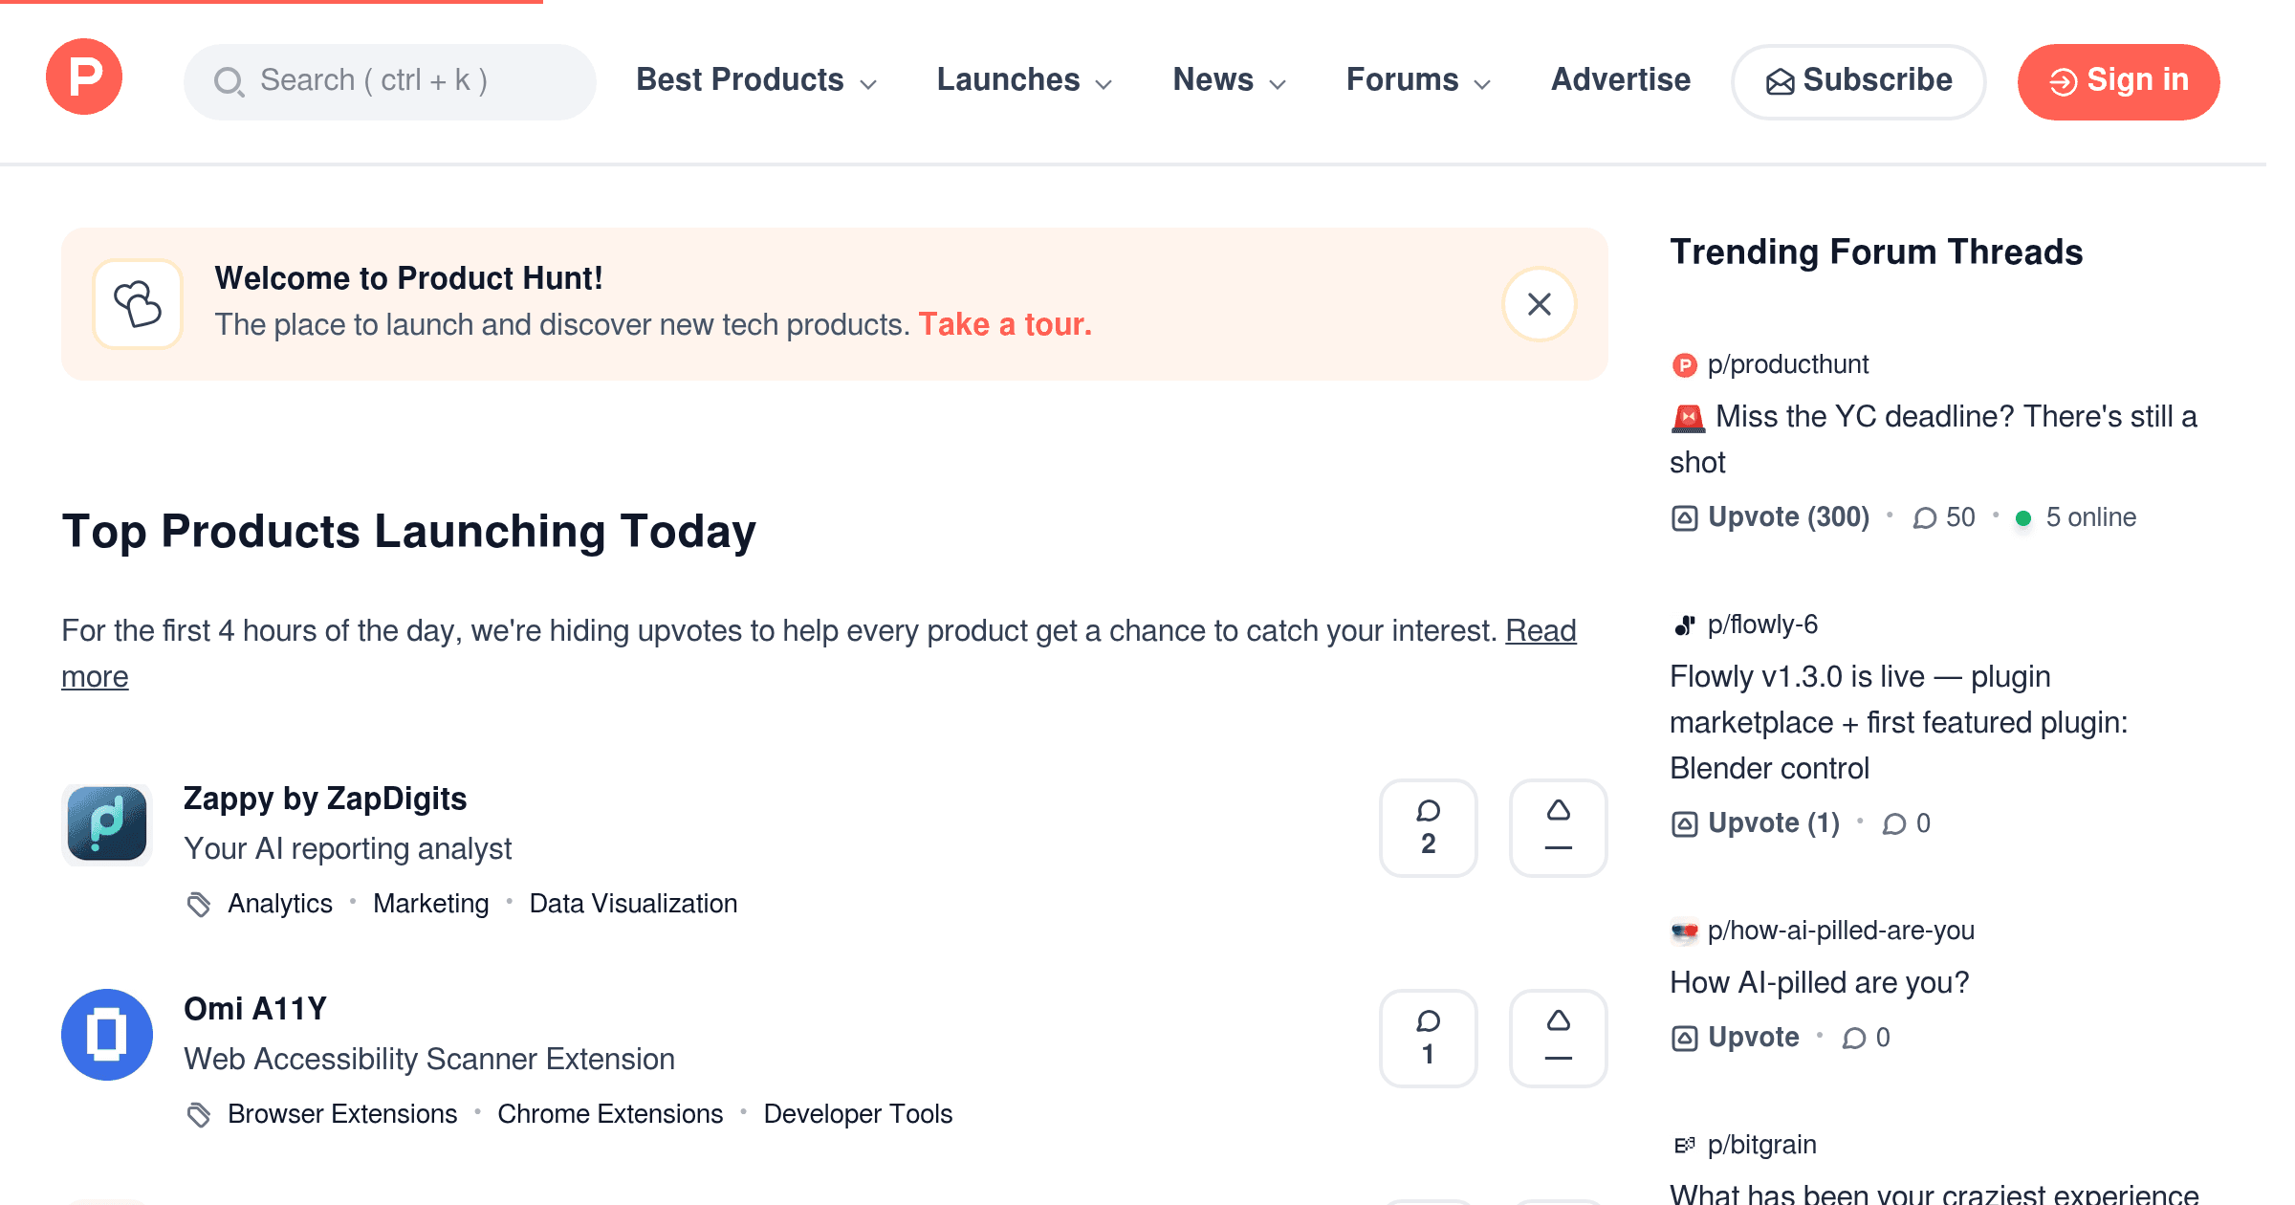Click the heart icon in the welcome banner
The width and height of the screenshot is (2295, 1205).
tap(138, 304)
